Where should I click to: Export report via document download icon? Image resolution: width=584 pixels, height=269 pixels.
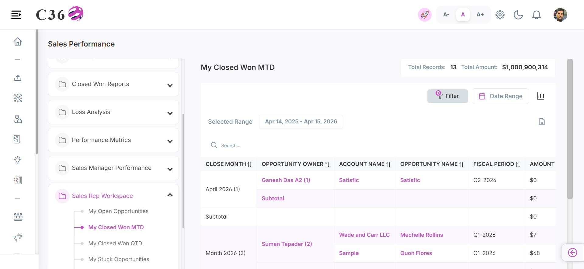point(542,122)
